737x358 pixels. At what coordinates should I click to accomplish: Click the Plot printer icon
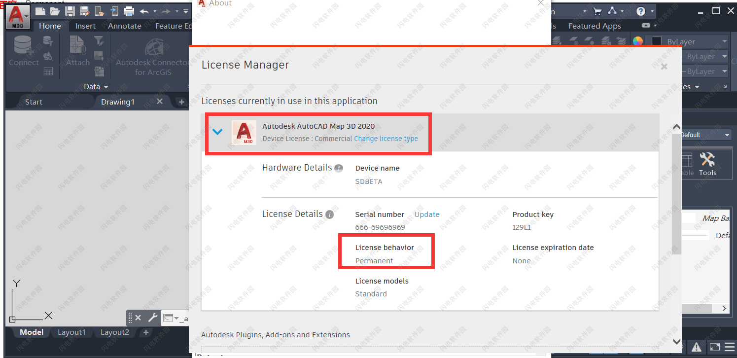click(x=129, y=11)
